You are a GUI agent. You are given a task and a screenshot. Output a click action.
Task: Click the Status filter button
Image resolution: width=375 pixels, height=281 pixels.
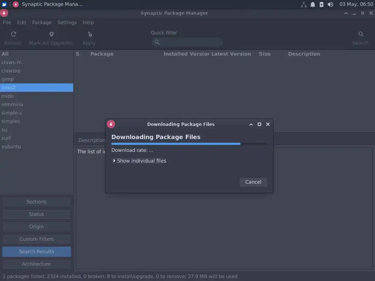tap(37, 214)
